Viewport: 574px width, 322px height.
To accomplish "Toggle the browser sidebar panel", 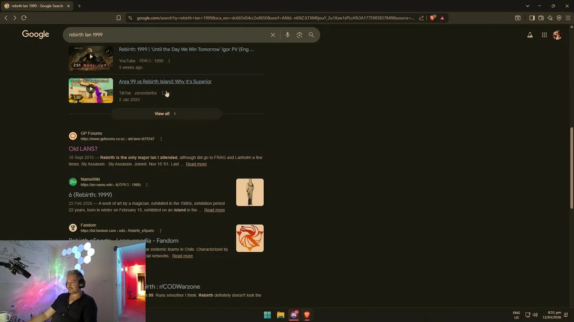I will point(532,18).
